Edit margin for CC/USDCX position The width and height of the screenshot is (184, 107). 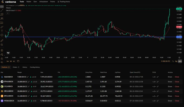click(x=29, y=87)
